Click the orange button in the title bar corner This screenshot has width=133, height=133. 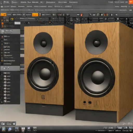click(x=131, y=2)
